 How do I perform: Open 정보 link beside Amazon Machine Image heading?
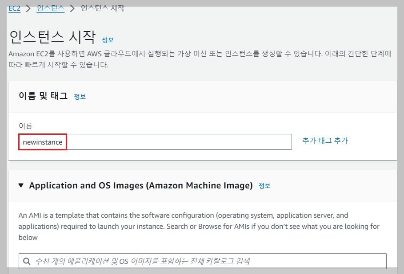pyautogui.click(x=264, y=186)
